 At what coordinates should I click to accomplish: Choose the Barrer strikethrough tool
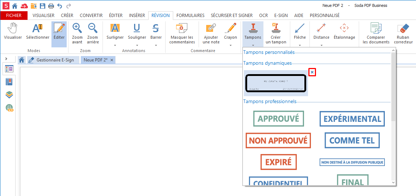[x=156, y=32]
